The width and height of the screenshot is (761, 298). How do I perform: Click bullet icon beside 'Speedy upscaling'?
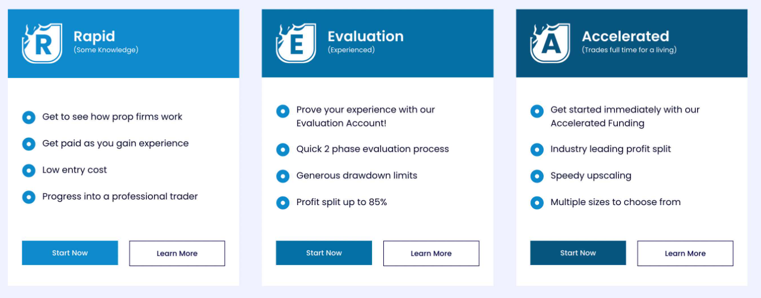[537, 176]
